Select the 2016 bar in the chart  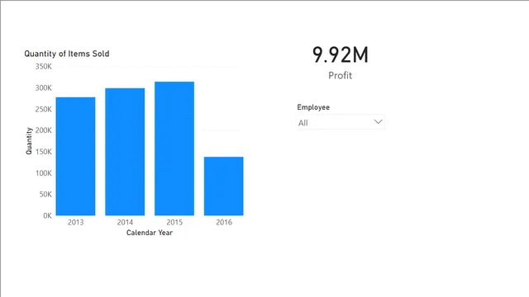click(224, 186)
